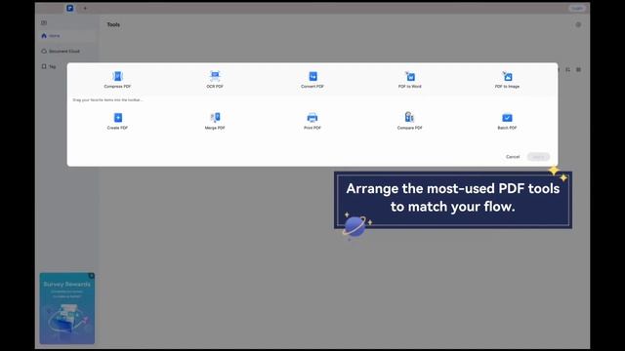Select the Compare PDF tool icon
The width and height of the screenshot is (625, 351).
(x=410, y=117)
